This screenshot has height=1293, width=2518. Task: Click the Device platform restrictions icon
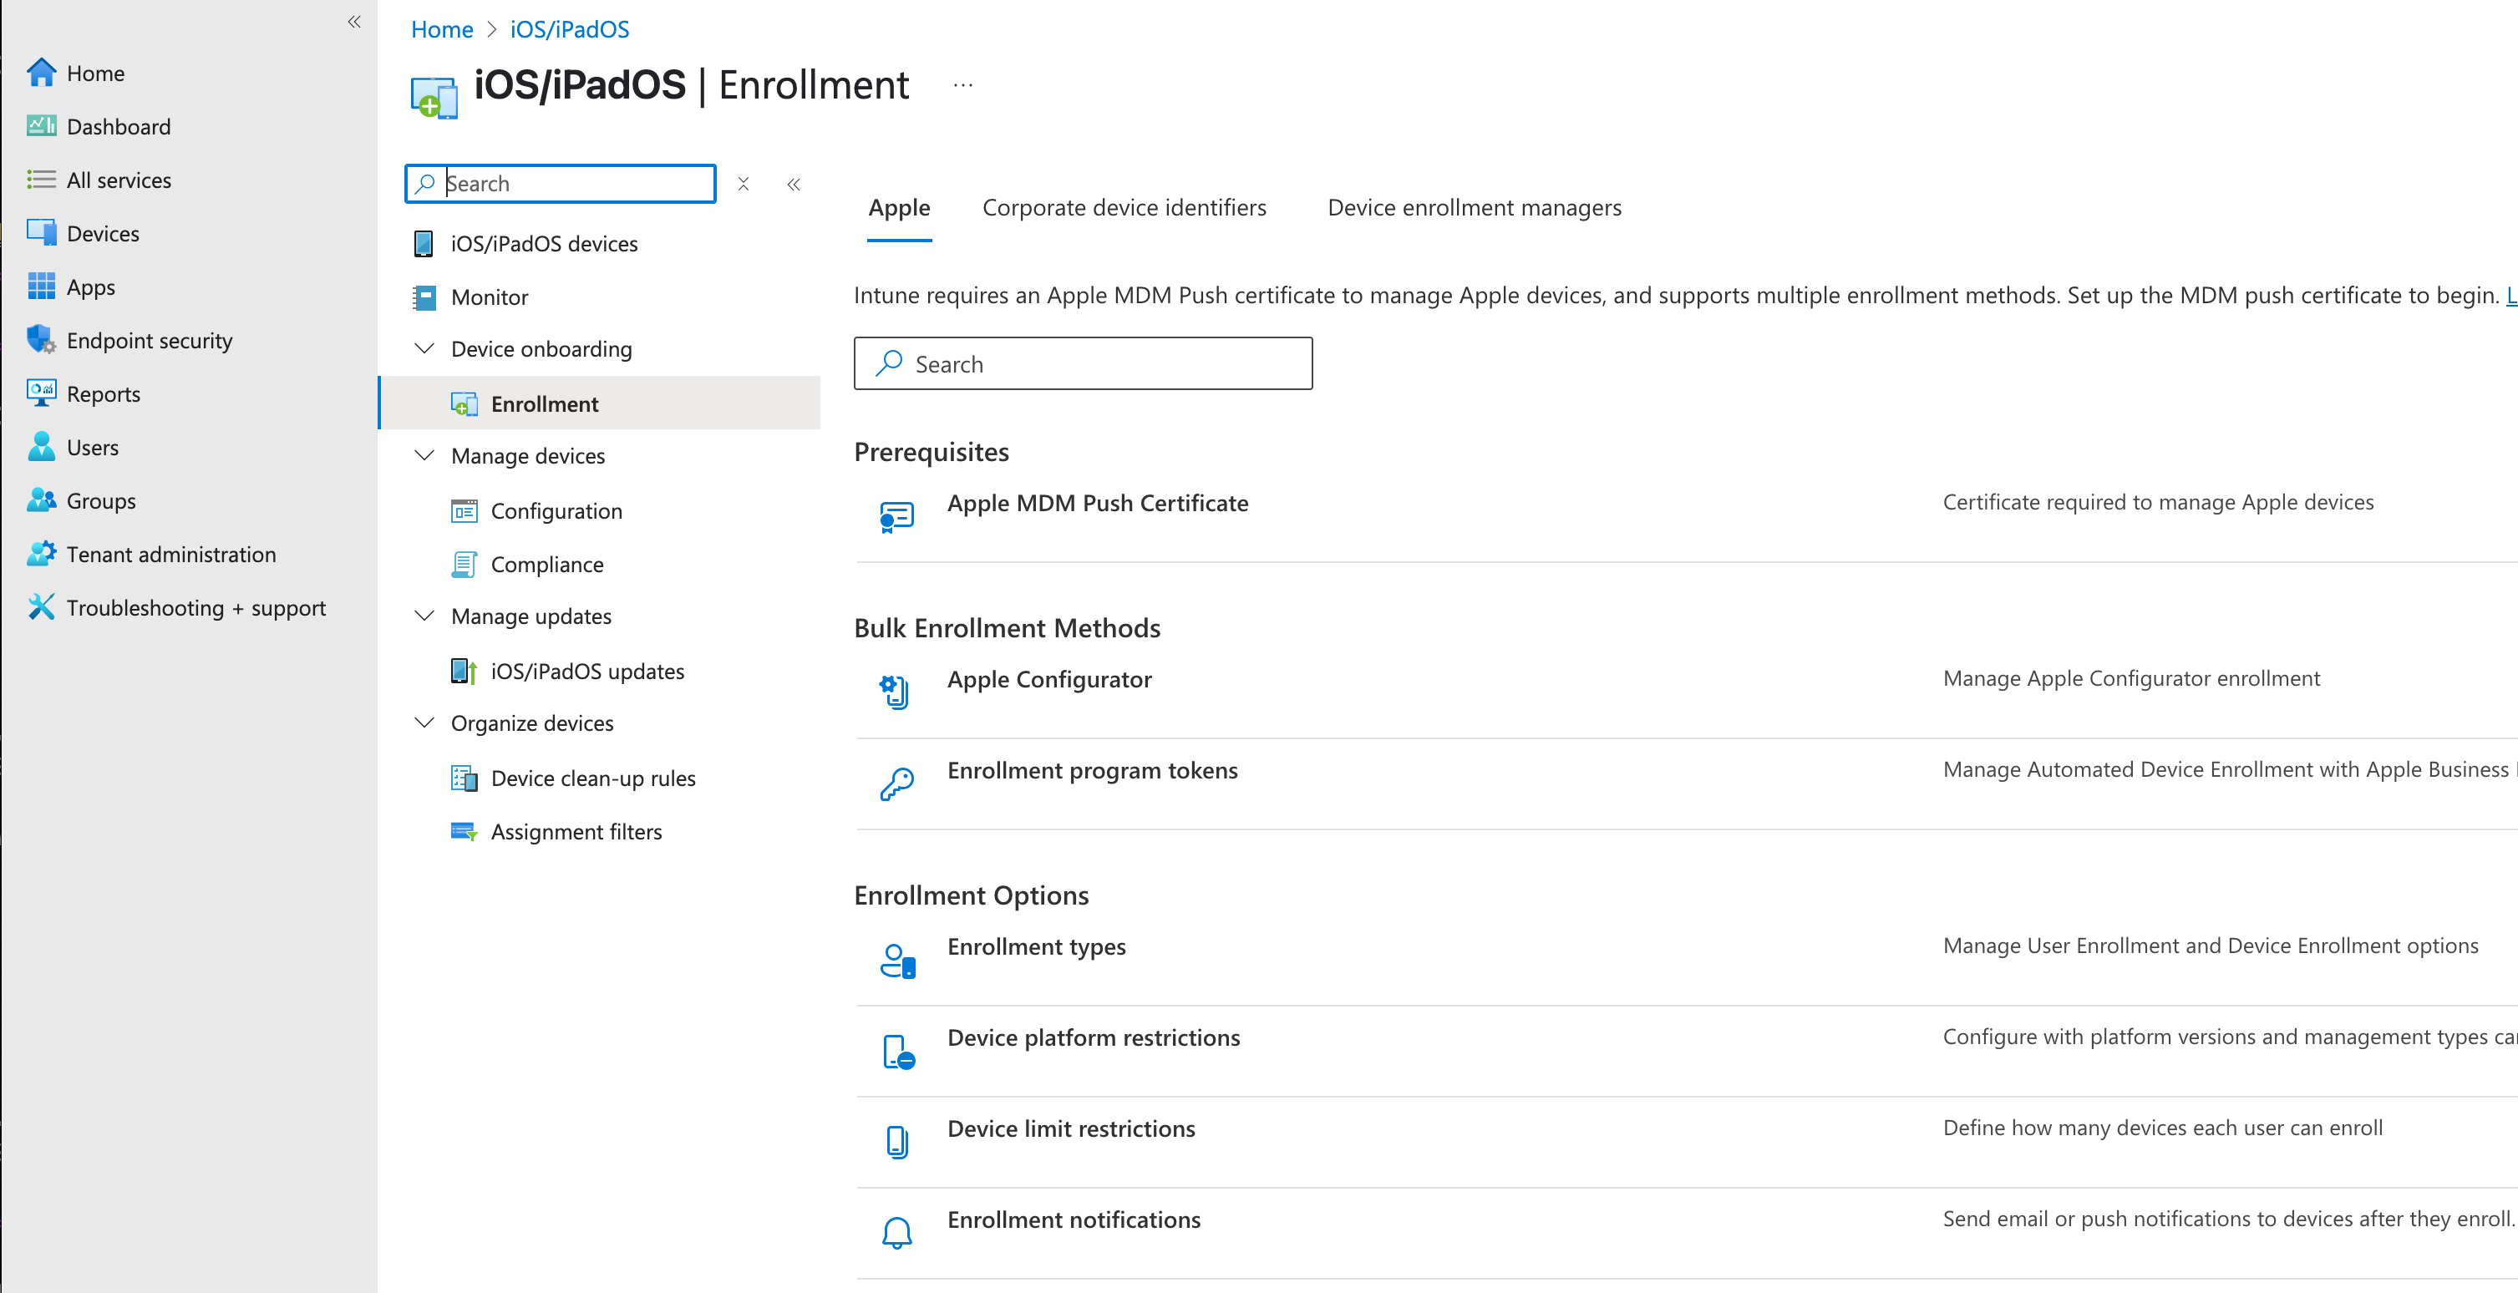pyautogui.click(x=897, y=1052)
